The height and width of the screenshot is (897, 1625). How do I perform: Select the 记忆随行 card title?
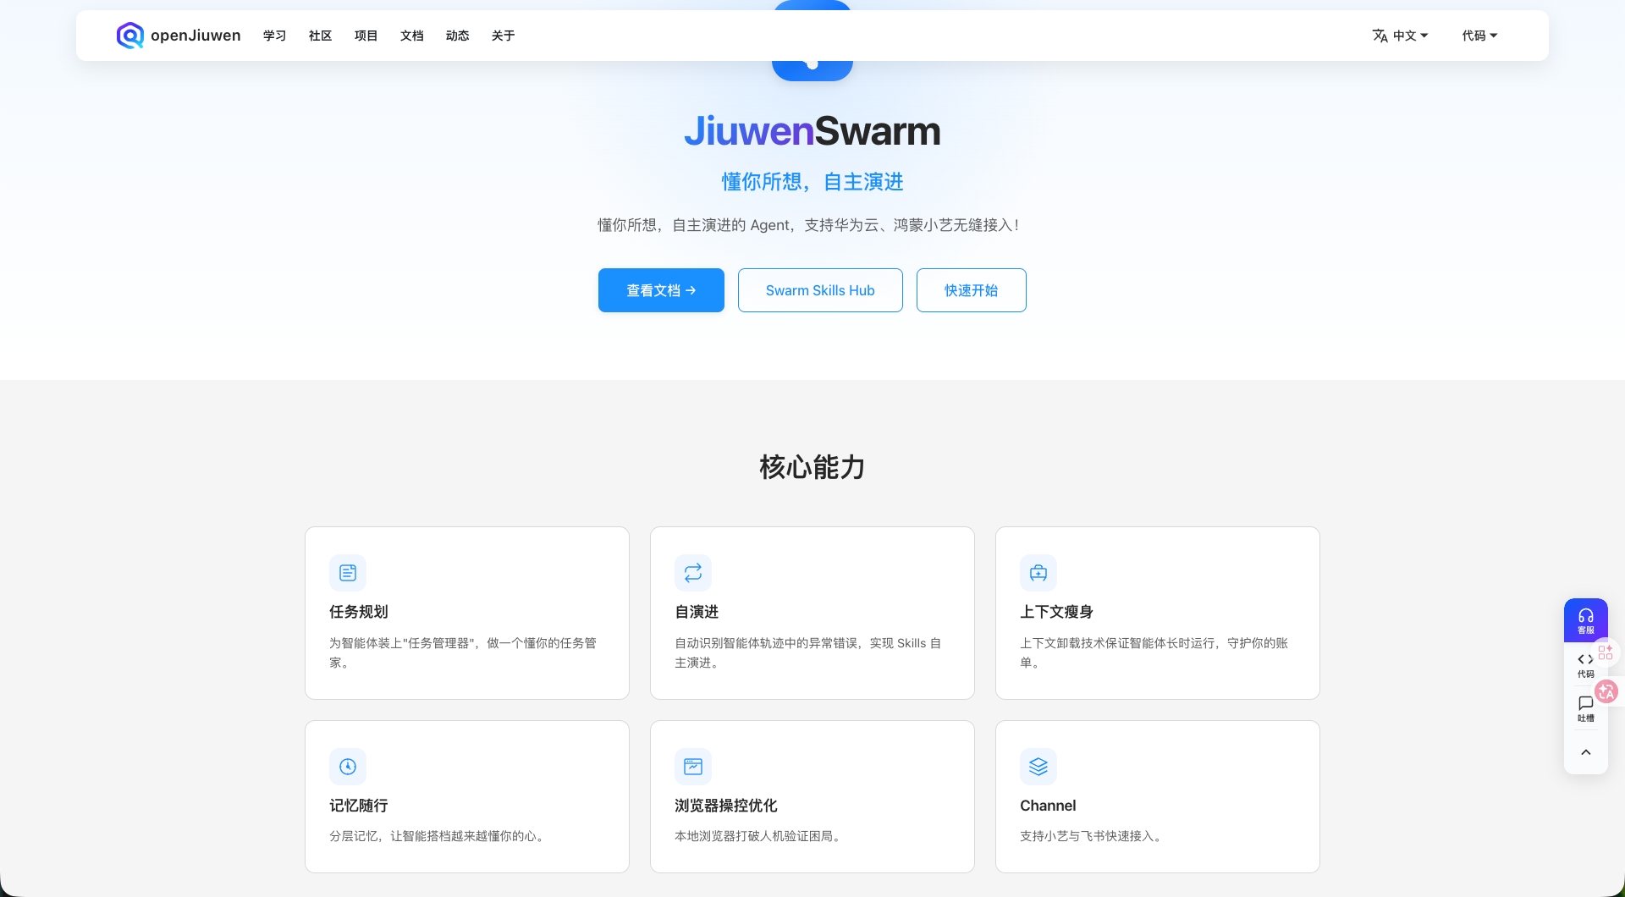[359, 806]
